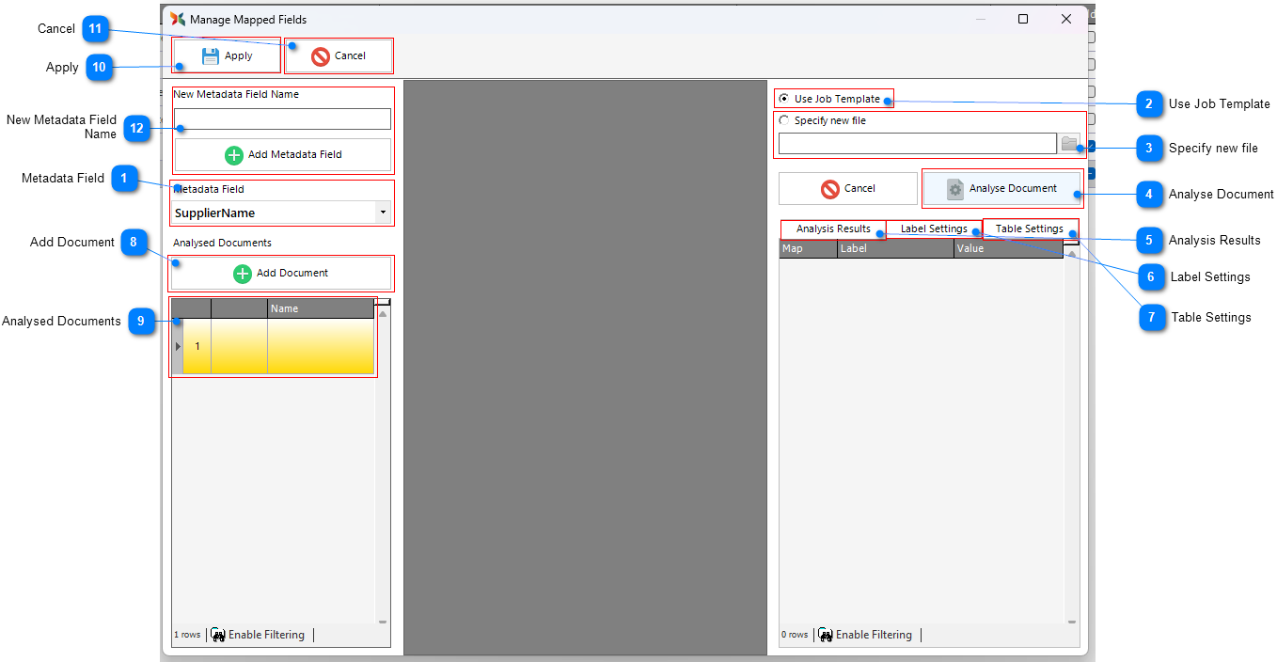Select the Specify new file radio option
The width and height of the screenshot is (1277, 662).
click(784, 120)
